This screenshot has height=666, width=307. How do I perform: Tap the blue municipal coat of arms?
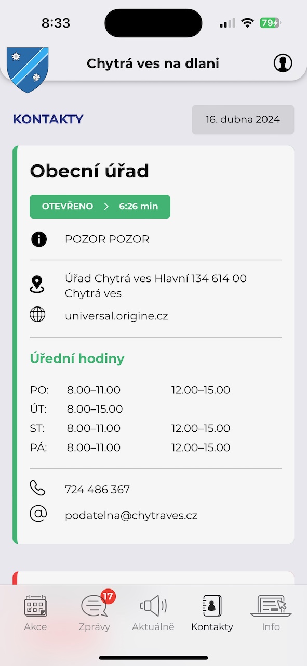pos(28,70)
